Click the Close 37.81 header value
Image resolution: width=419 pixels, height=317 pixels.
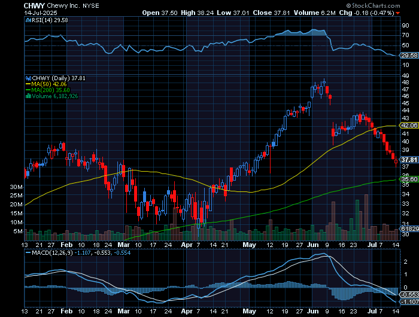tap(271, 13)
